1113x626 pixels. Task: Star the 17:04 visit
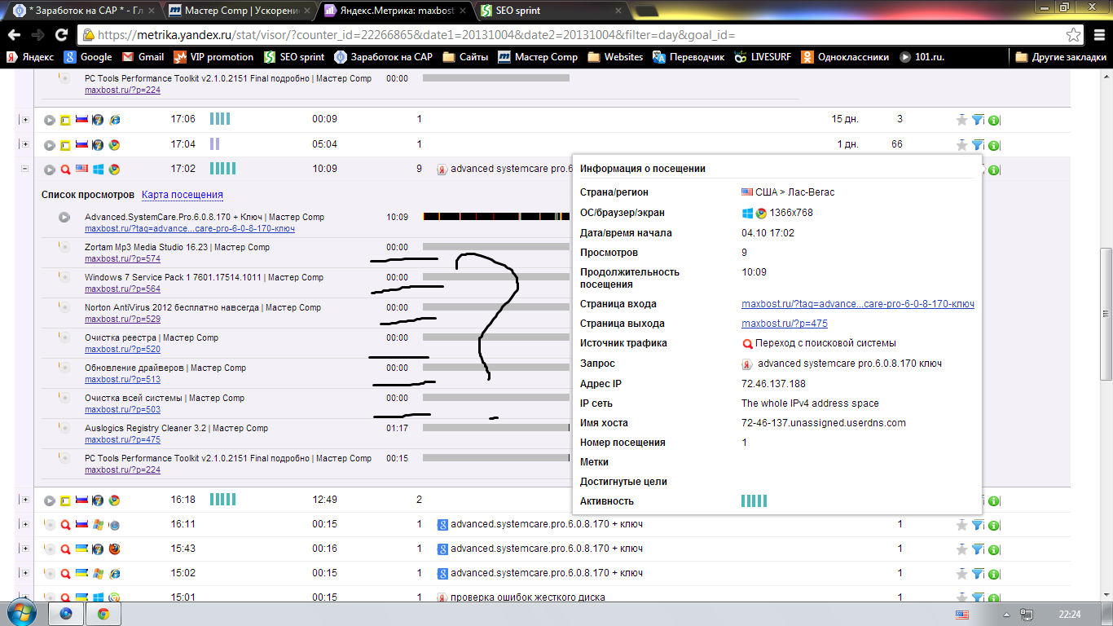[962, 145]
